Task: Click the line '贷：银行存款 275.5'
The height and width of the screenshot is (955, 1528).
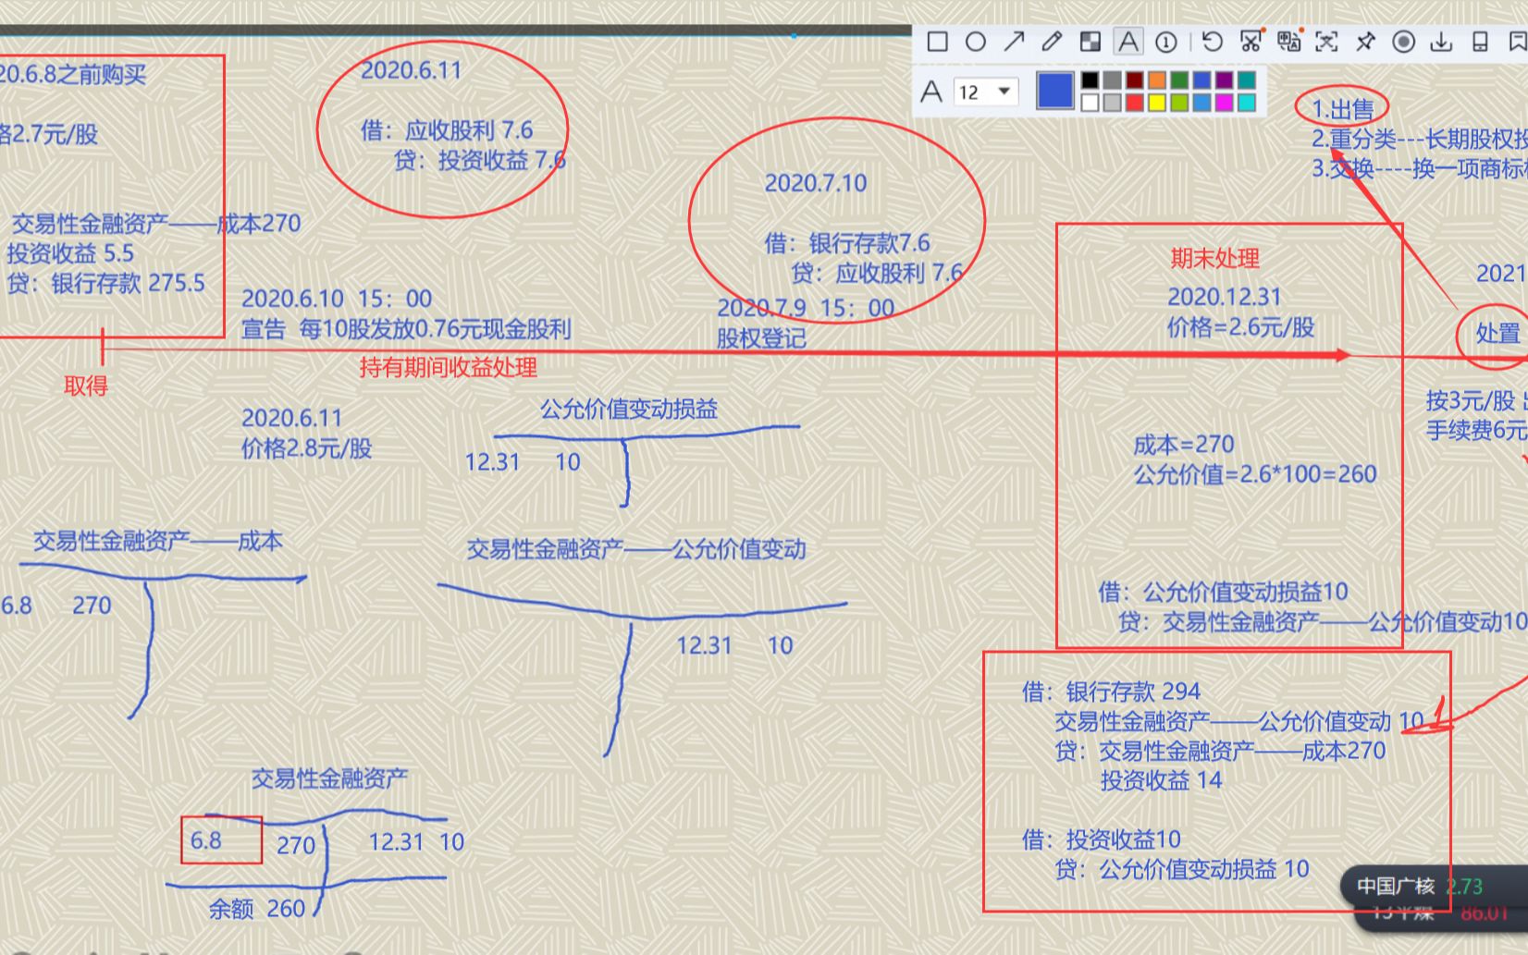Action: coord(105,283)
